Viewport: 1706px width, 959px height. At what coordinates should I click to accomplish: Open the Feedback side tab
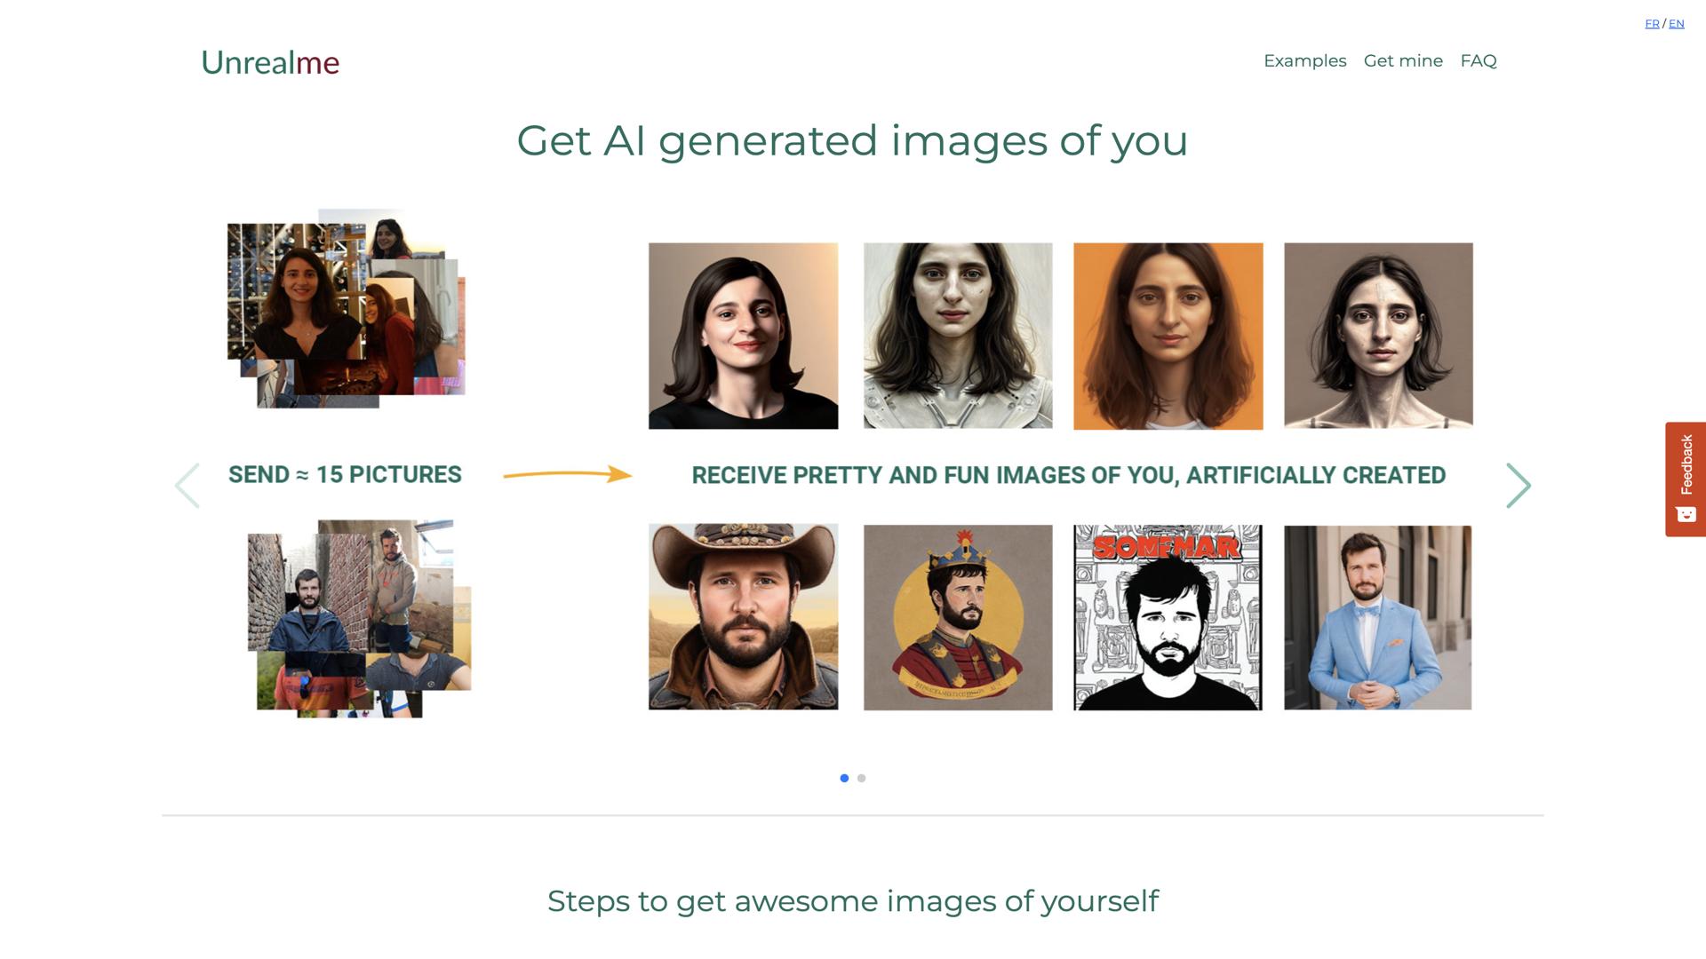tap(1686, 479)
